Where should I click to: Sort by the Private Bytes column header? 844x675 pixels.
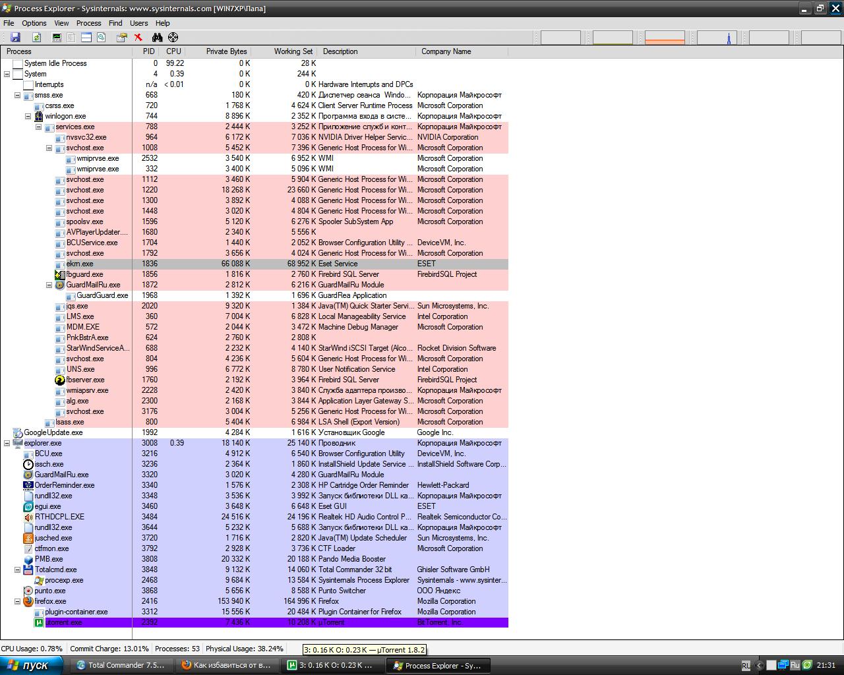(x=218, y=51)
